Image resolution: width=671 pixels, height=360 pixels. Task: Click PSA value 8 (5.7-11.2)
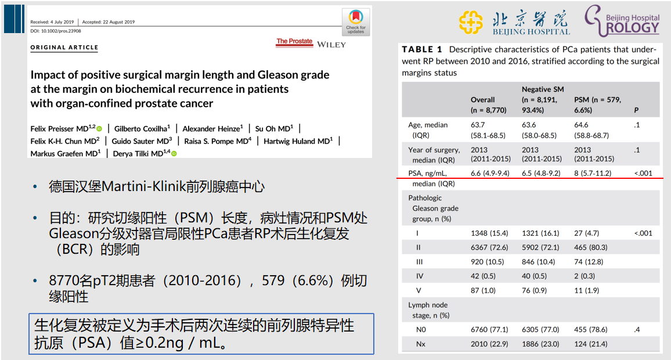click(593, 174)
